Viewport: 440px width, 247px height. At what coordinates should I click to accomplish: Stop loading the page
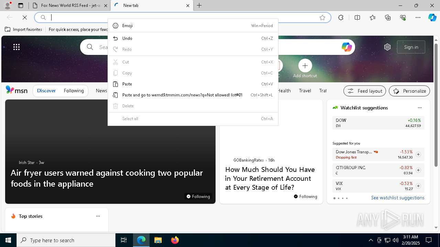pos(25,17)
